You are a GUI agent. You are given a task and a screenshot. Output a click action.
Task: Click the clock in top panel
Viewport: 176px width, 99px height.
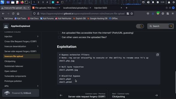(x=163, y=2)
